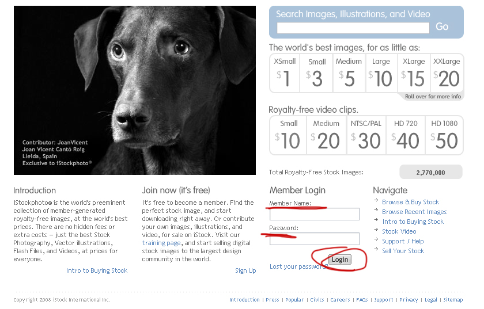Open the footer Sitemap link
The height and width of the screenshot is (309, 484).
click(x=453, y=300)
